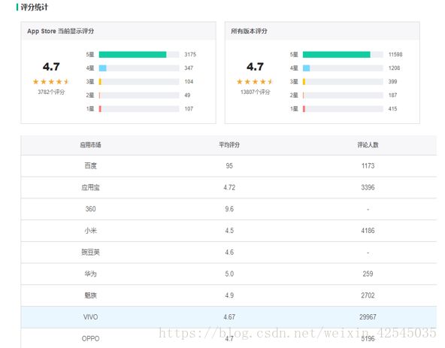This screenshot has height=348, width=445.
Task: Select the 29967 review count for VIVO
Action: pos(368,316)
